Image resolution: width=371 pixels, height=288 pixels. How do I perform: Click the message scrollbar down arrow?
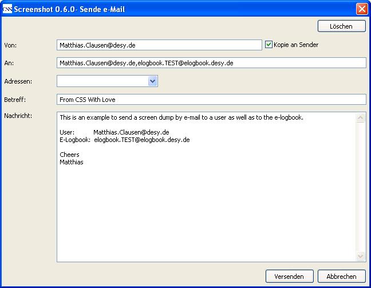tap(361, 256)
